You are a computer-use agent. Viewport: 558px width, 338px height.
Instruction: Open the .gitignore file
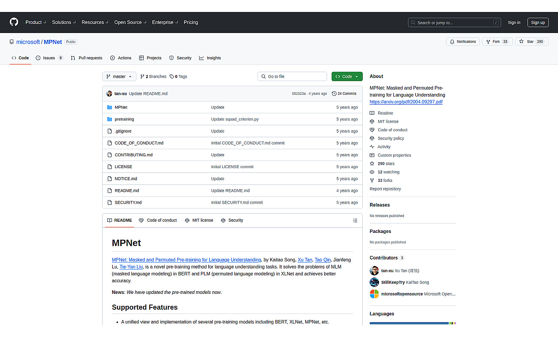123,131
